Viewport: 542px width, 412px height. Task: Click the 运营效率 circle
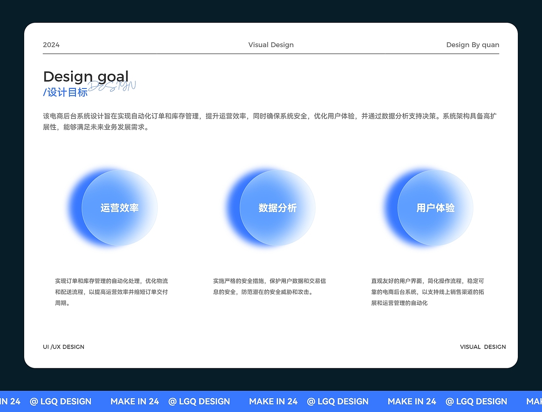click(x=119, y=207)
